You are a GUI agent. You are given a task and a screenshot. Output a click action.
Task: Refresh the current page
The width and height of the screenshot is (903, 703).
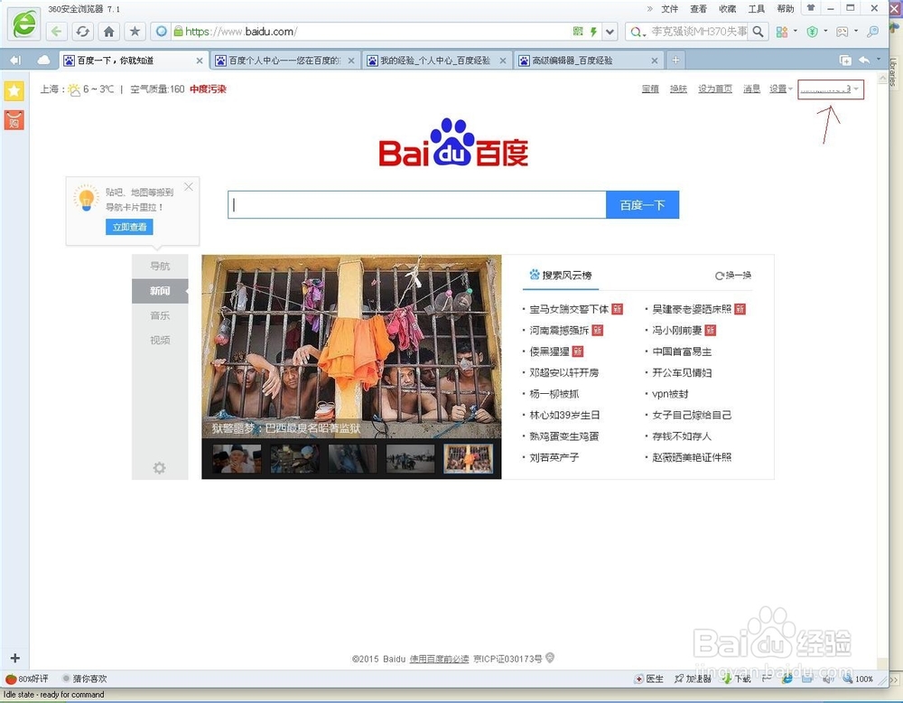81,31
